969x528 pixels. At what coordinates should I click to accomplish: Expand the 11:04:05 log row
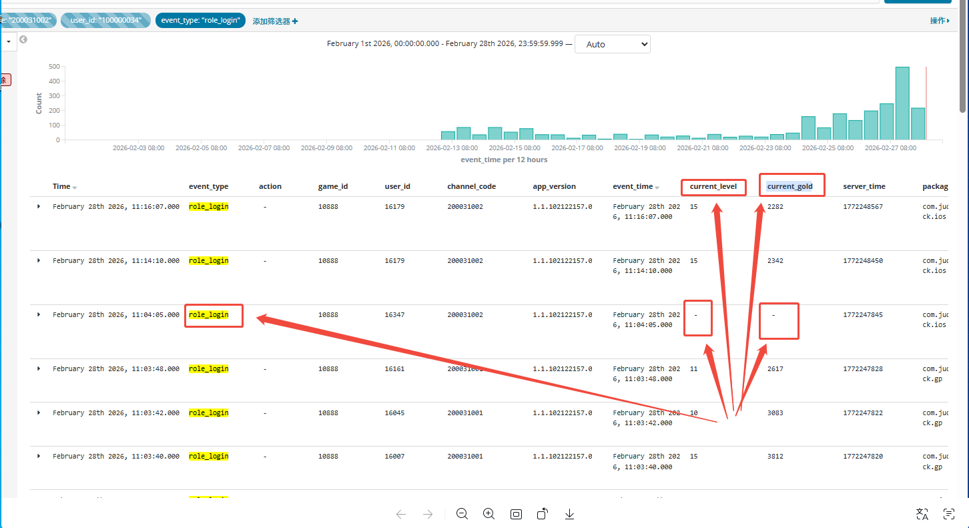click(x=39, y=314)
